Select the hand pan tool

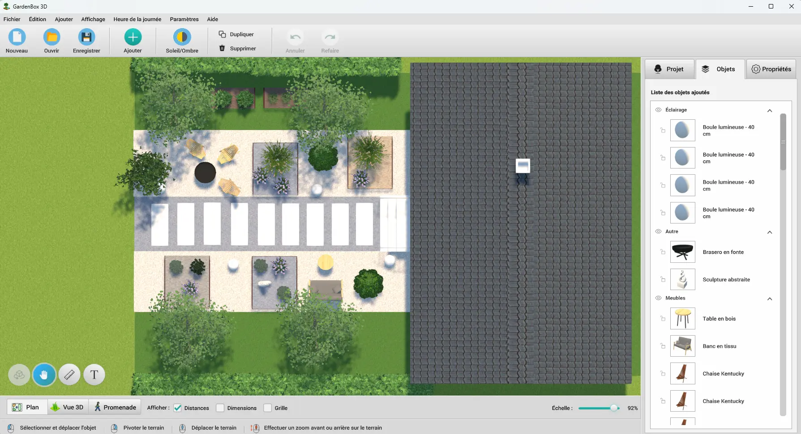click(44, 375)
